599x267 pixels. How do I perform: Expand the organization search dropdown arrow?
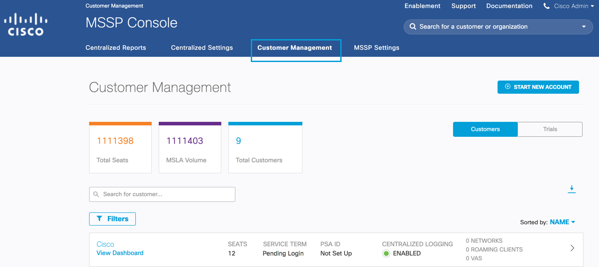coord(584,27)
